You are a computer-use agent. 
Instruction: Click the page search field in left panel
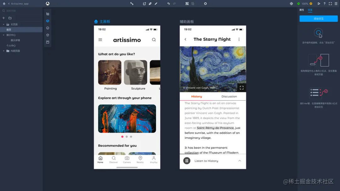[22, 11]
